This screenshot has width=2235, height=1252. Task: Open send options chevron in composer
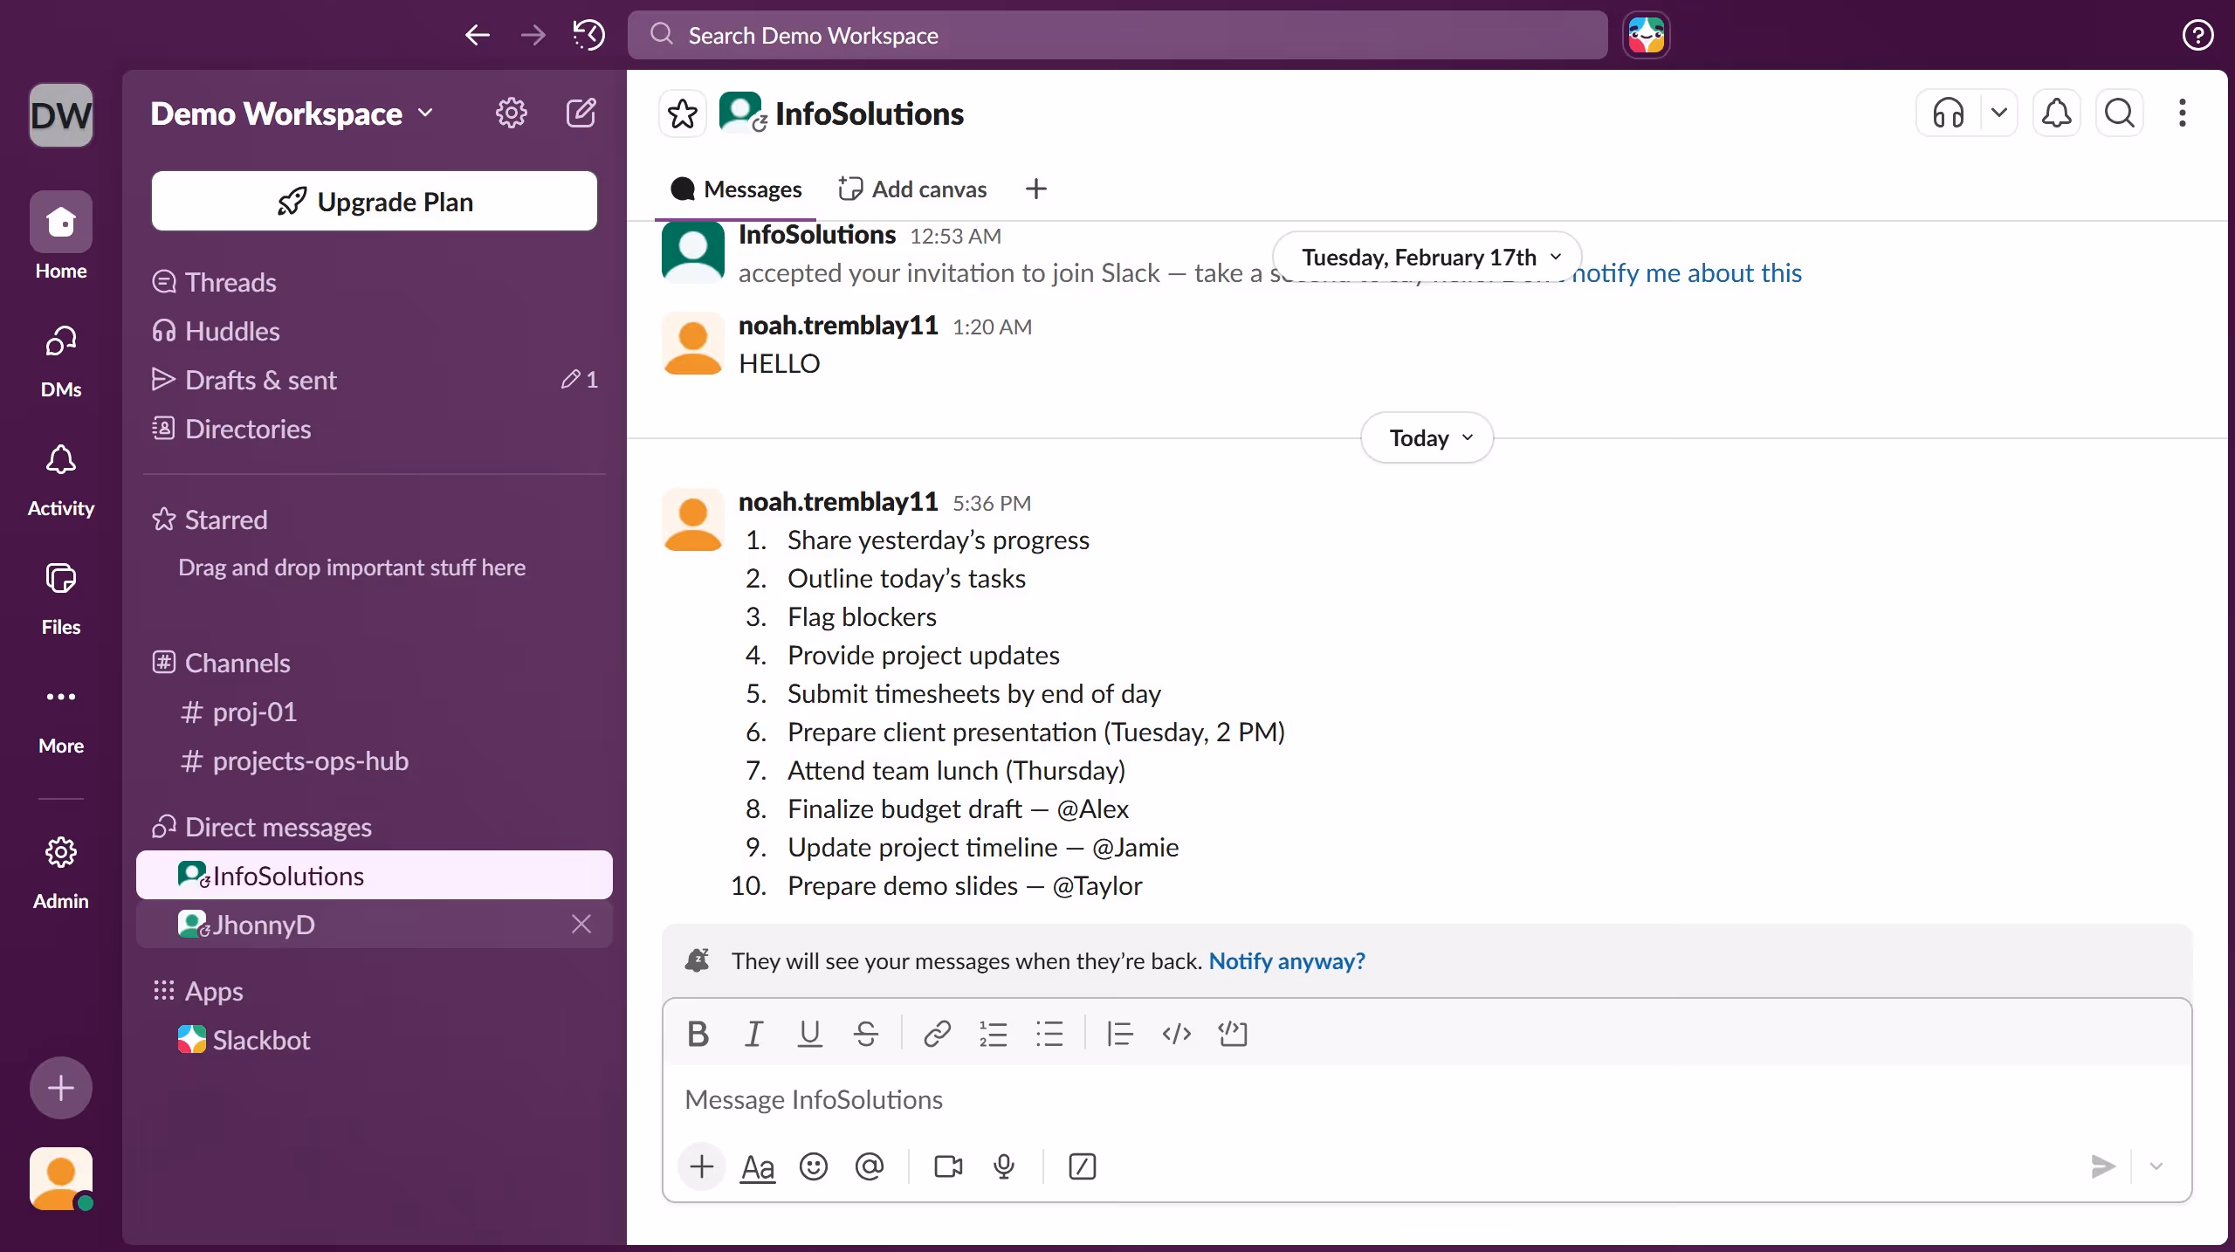pos(2156,1166)
